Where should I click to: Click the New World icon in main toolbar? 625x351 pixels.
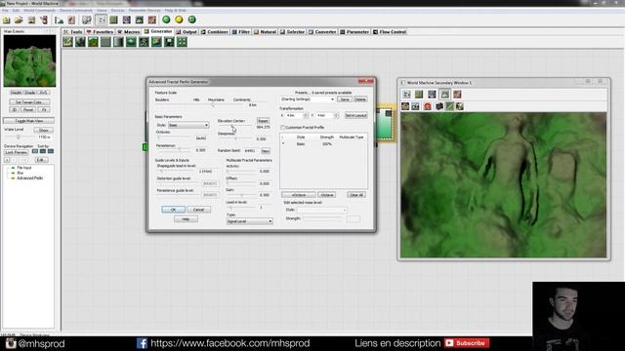click(x=7, y=19)
